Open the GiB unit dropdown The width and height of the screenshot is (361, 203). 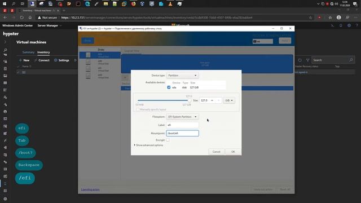tap(229, 100)
